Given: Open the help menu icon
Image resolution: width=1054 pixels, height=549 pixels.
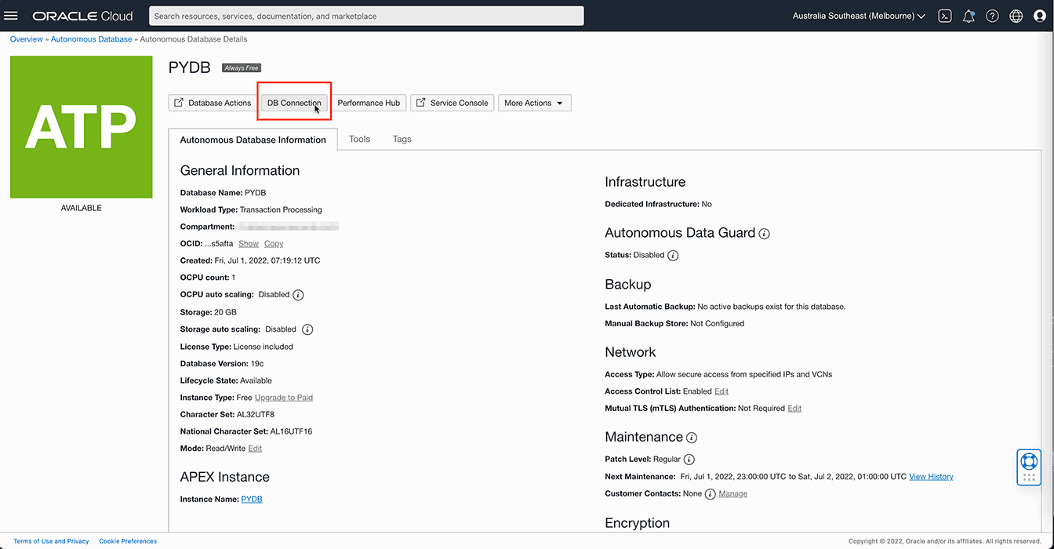Looking at the screenshot, I should click(992, 15).
